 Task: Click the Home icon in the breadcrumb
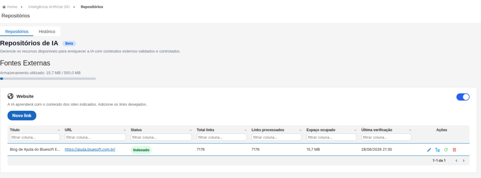coord(4,7)
